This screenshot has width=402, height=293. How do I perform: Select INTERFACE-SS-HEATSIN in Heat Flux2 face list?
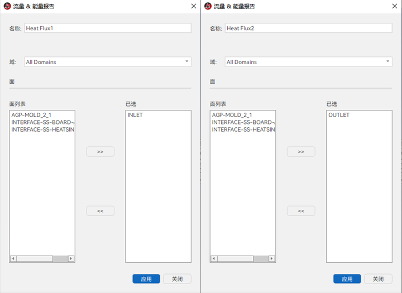point(243,129)
